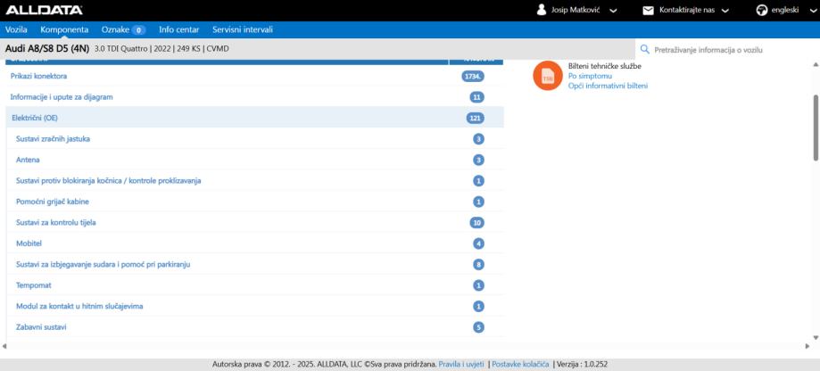Click badge 4 on Mobitel row

(x=478, y=243)
